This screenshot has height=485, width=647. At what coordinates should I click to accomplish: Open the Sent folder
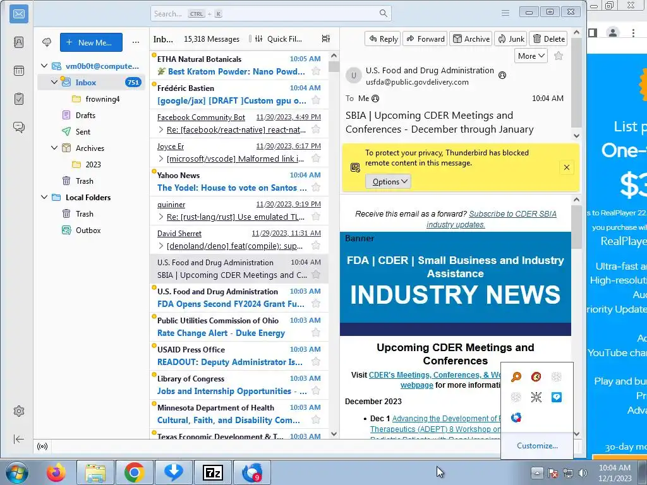83,131
